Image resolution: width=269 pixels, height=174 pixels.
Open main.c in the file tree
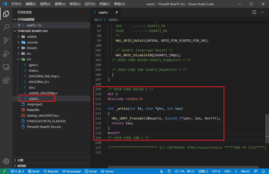coord(34,71)
